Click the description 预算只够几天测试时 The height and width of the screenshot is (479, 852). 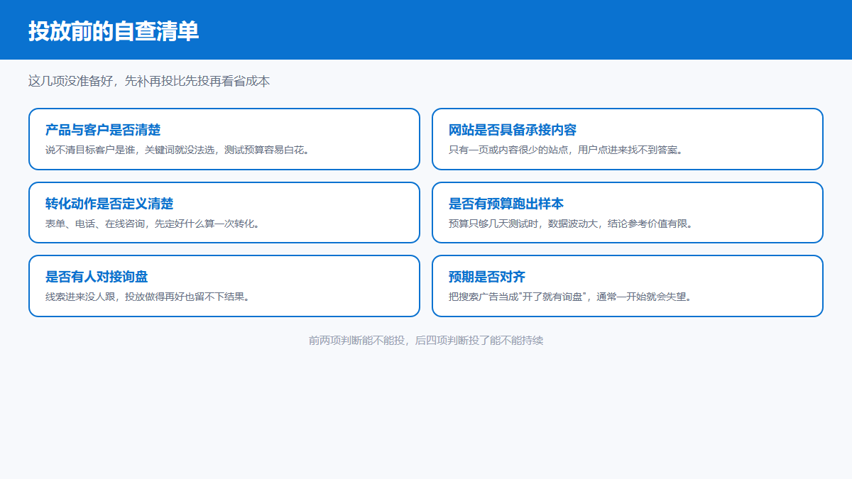click(572, 224)
